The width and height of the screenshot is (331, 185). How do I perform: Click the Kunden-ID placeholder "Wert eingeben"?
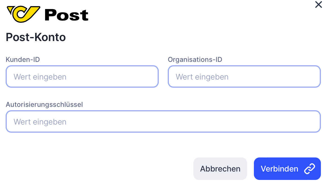(x=40, y=77)
